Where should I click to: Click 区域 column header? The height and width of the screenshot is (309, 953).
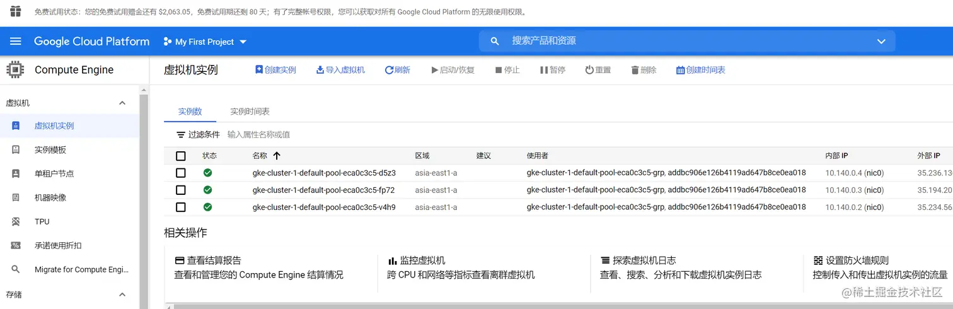coord(422,156)
